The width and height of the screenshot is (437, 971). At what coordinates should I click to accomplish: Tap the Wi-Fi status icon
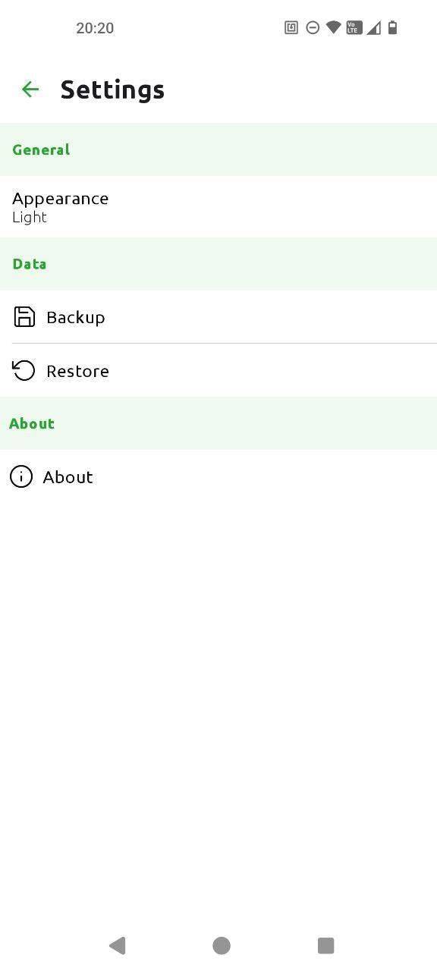pos(333,27)
